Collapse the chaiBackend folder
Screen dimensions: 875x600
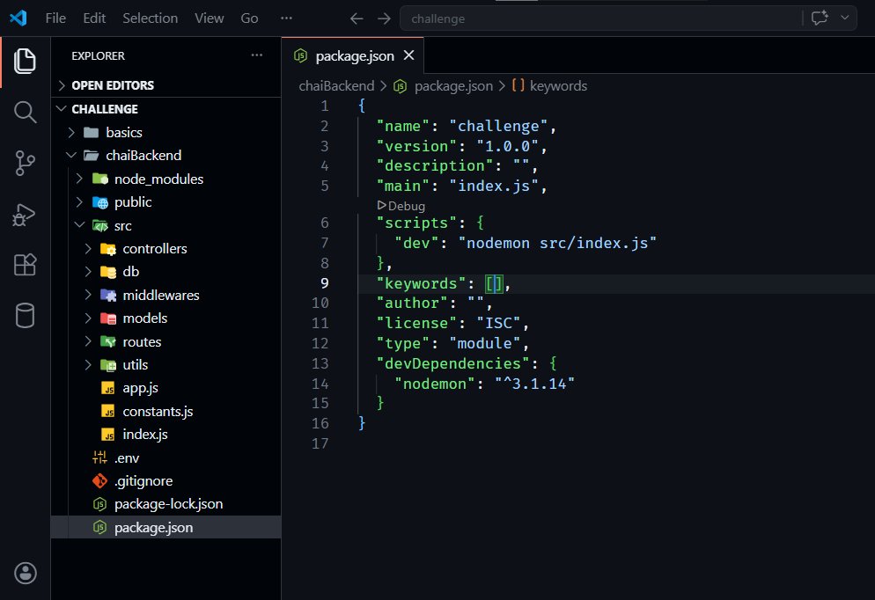coord(165,155)
